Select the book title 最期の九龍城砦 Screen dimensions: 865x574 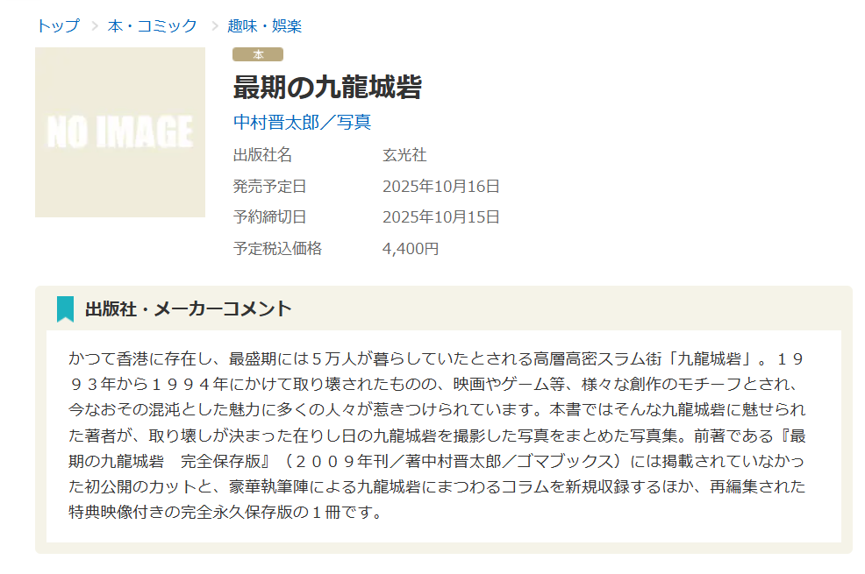pos(327,88)
